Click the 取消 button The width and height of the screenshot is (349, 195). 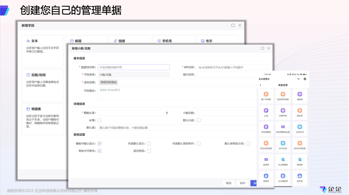[229, 183]
